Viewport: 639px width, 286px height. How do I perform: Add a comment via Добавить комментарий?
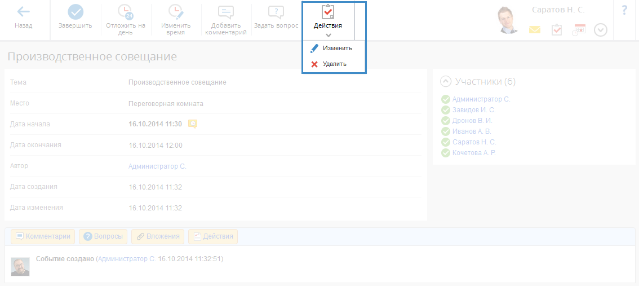pos(226,20)
